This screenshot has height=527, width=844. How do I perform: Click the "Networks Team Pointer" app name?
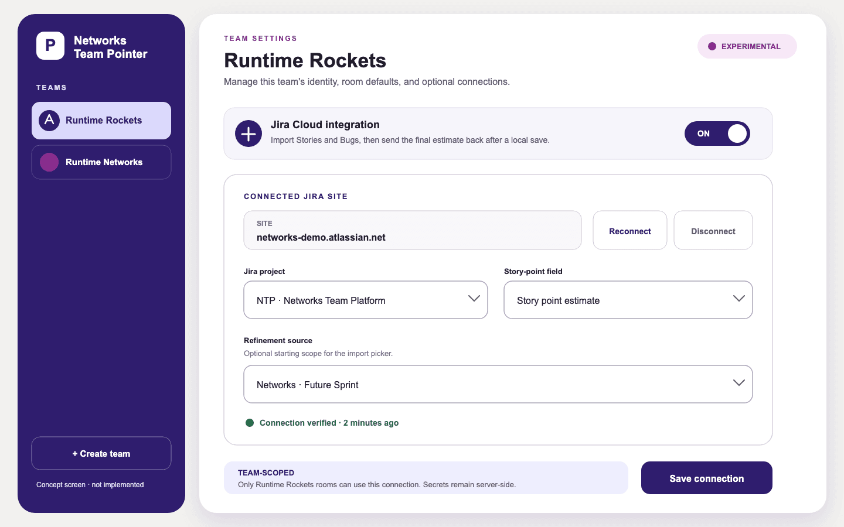click(111, 47)
